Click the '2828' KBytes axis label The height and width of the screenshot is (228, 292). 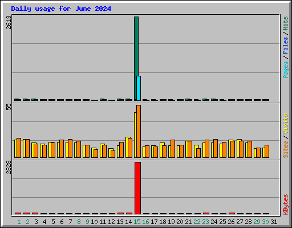[x=9, y=168]
